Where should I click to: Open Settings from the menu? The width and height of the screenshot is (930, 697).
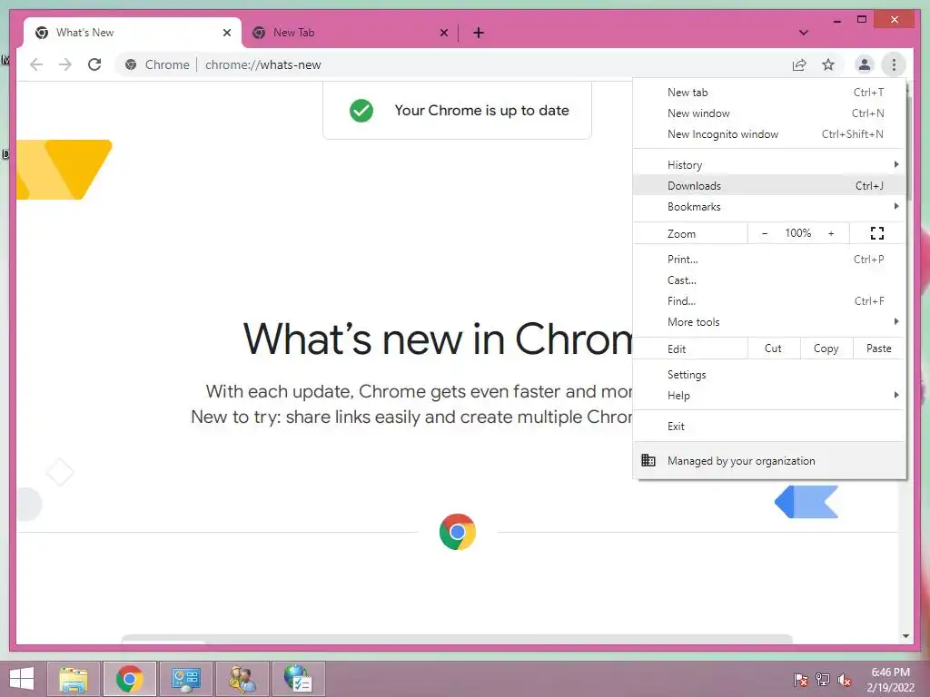coord(769,375)
